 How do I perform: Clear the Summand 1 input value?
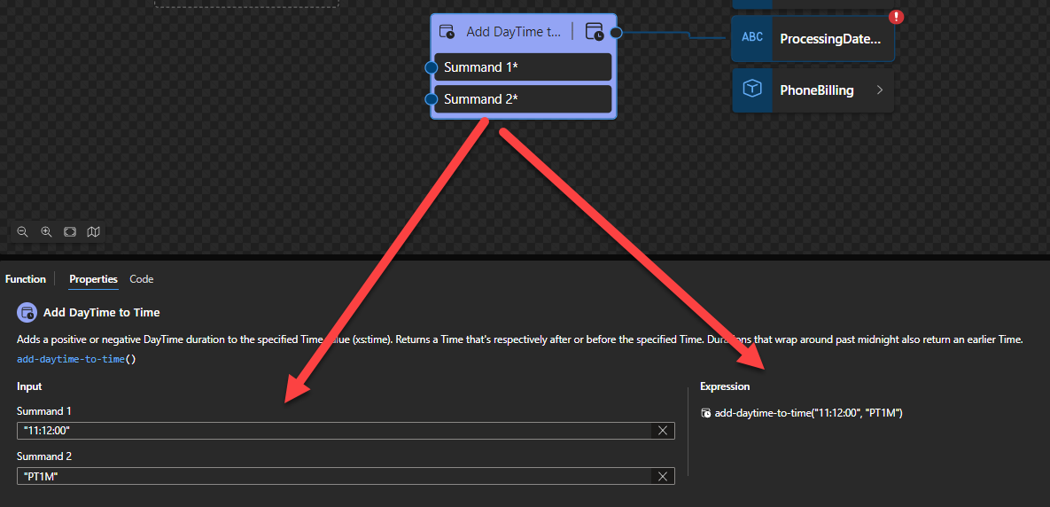coord(662,431)
